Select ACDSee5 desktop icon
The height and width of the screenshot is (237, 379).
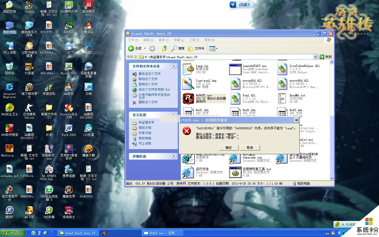tap(69, 27)
